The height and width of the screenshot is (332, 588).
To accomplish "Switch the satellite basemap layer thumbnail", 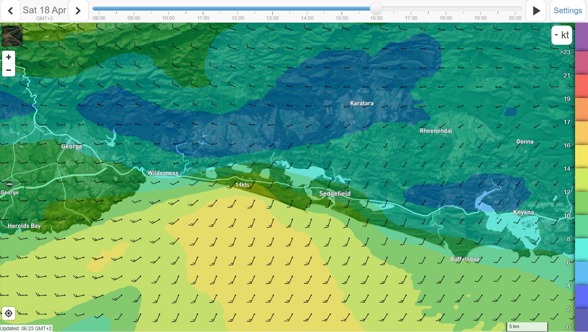I will pos(12,35).
